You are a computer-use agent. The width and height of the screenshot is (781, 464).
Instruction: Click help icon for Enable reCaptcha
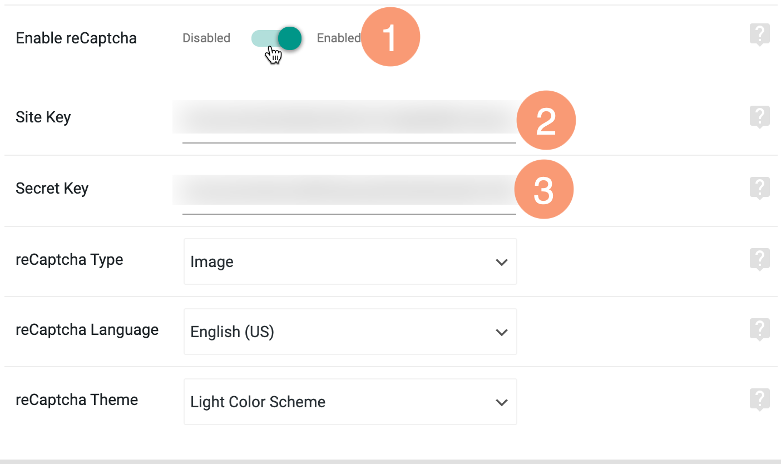pyautogui.click(x=759, y=35)
